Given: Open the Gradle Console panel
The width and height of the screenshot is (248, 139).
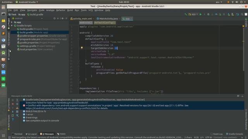Looking at the screenshot, I should 234,134.
